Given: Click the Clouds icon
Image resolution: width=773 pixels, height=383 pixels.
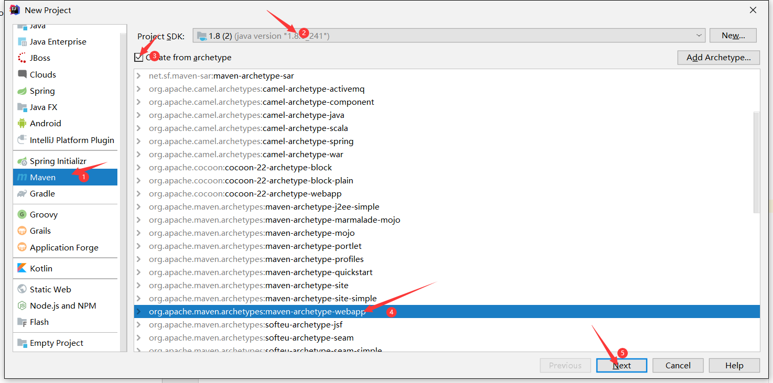Looking at the screenshot, I should [x=22, y=74].
